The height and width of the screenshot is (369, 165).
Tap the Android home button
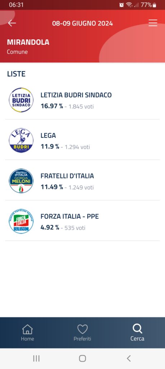[x=82, y=359]
